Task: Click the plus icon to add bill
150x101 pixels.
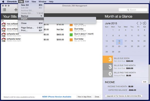Action: [x=16, y=10]
